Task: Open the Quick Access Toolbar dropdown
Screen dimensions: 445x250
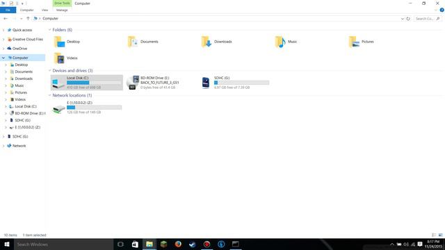Action: point(22,3)
